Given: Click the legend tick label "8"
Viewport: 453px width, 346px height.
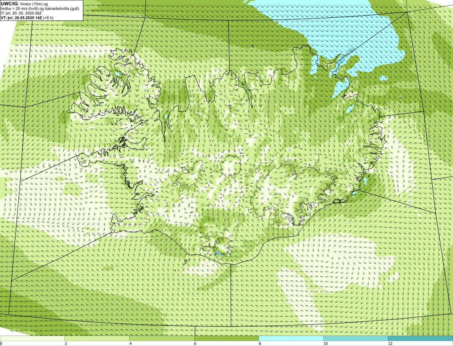Looking at the screenshot, I should pyautogui.click(x=260, y=344).
